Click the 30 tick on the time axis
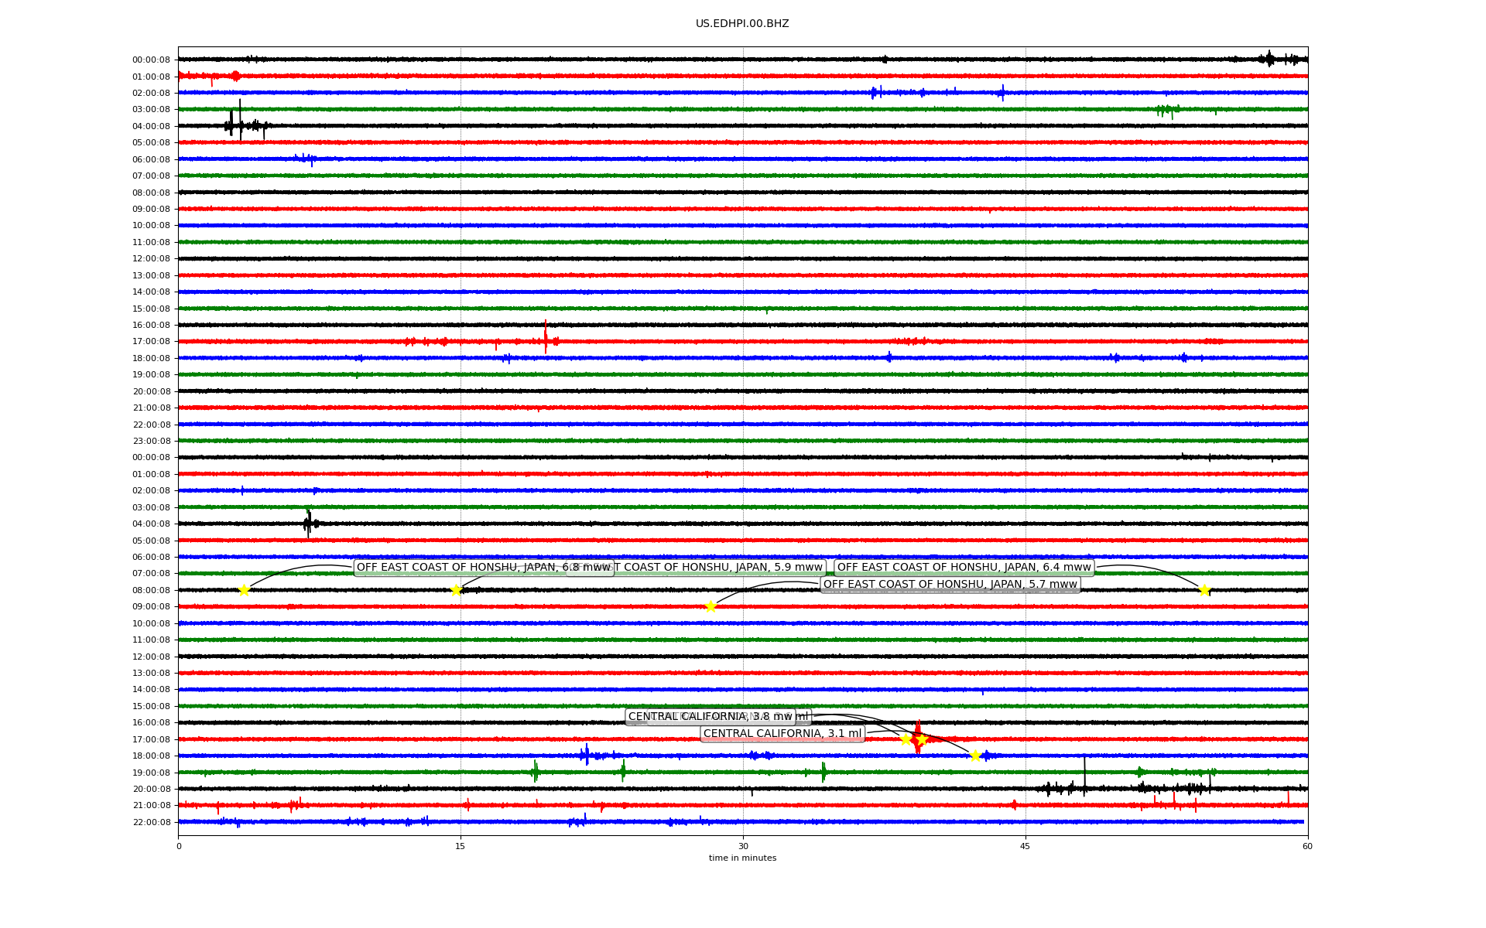1486x928 pixels. 743,846
